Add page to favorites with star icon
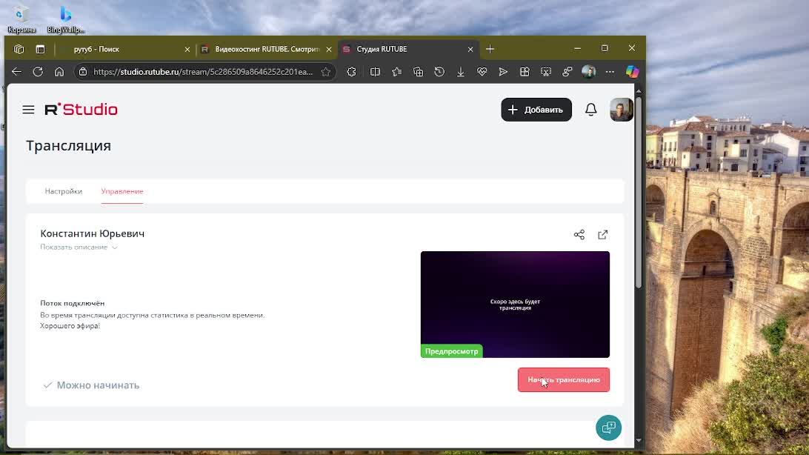 [x=325, y=72]
